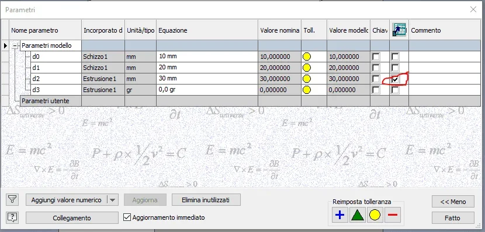Click the Unità/tipo column header
The height and width of the screenshot is (232, 485).
(x=141, y=30)
